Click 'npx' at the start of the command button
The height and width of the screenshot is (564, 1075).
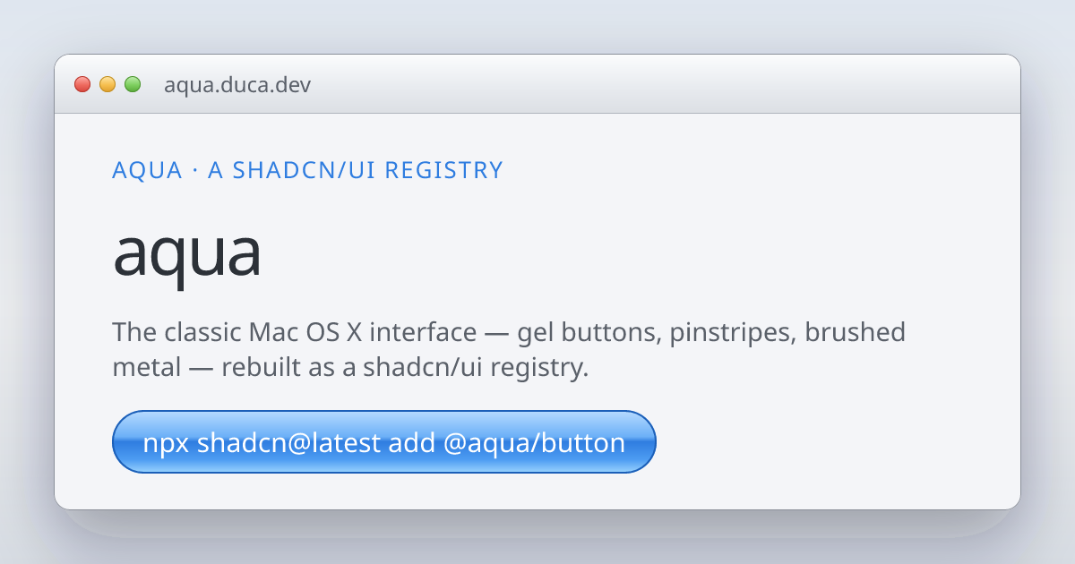166,444
